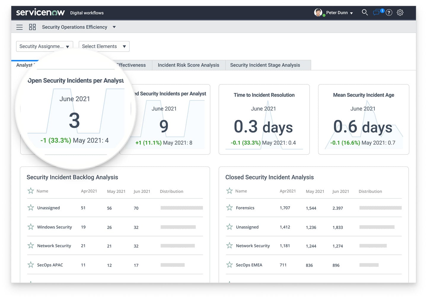Open the chat notifications icon
Viewport: 427px width, 299px height.
tap(377, 12)
